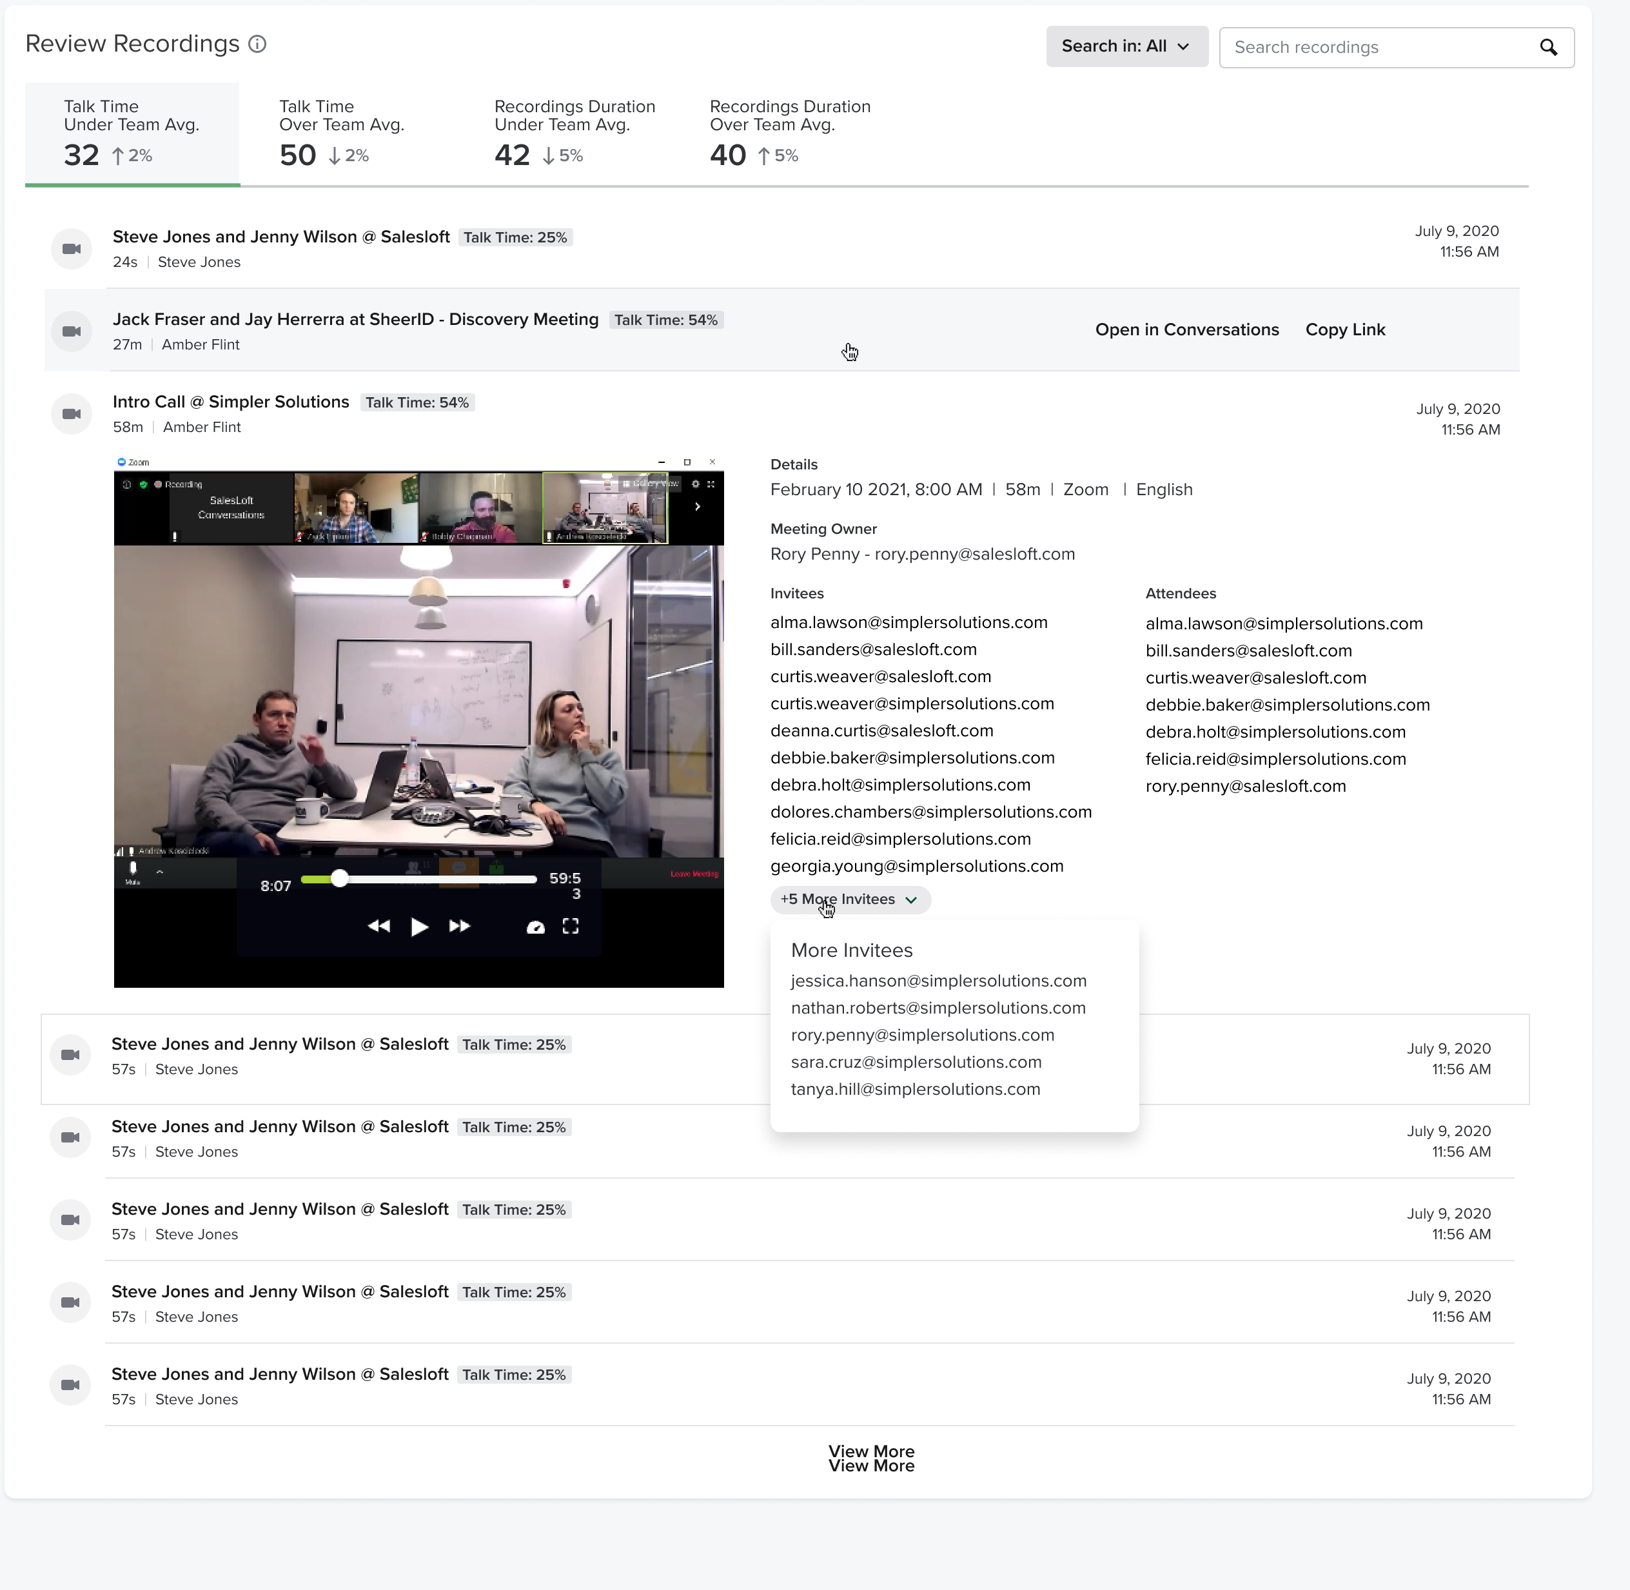Click camera icon for Jack Fraser discovery meeting
Image resolution: width=1630 pixels, height=1590 pixels.
tap(72, 331)
